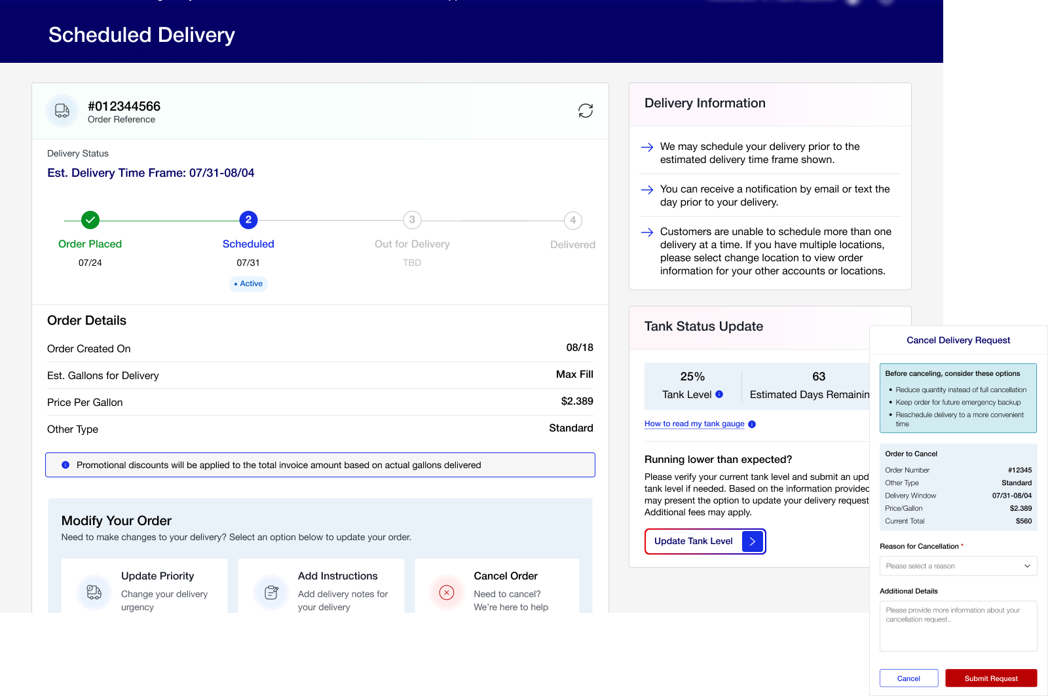Viewport: 1048px width, 696px height.
Task: Click the delivery truck icon next to #012344566
Action: coord(62,111)
